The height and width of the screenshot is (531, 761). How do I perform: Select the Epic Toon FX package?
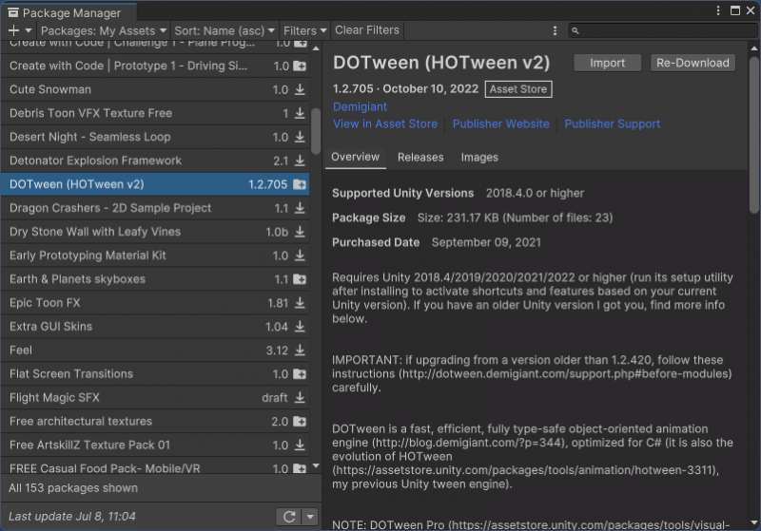coord(155,303)
